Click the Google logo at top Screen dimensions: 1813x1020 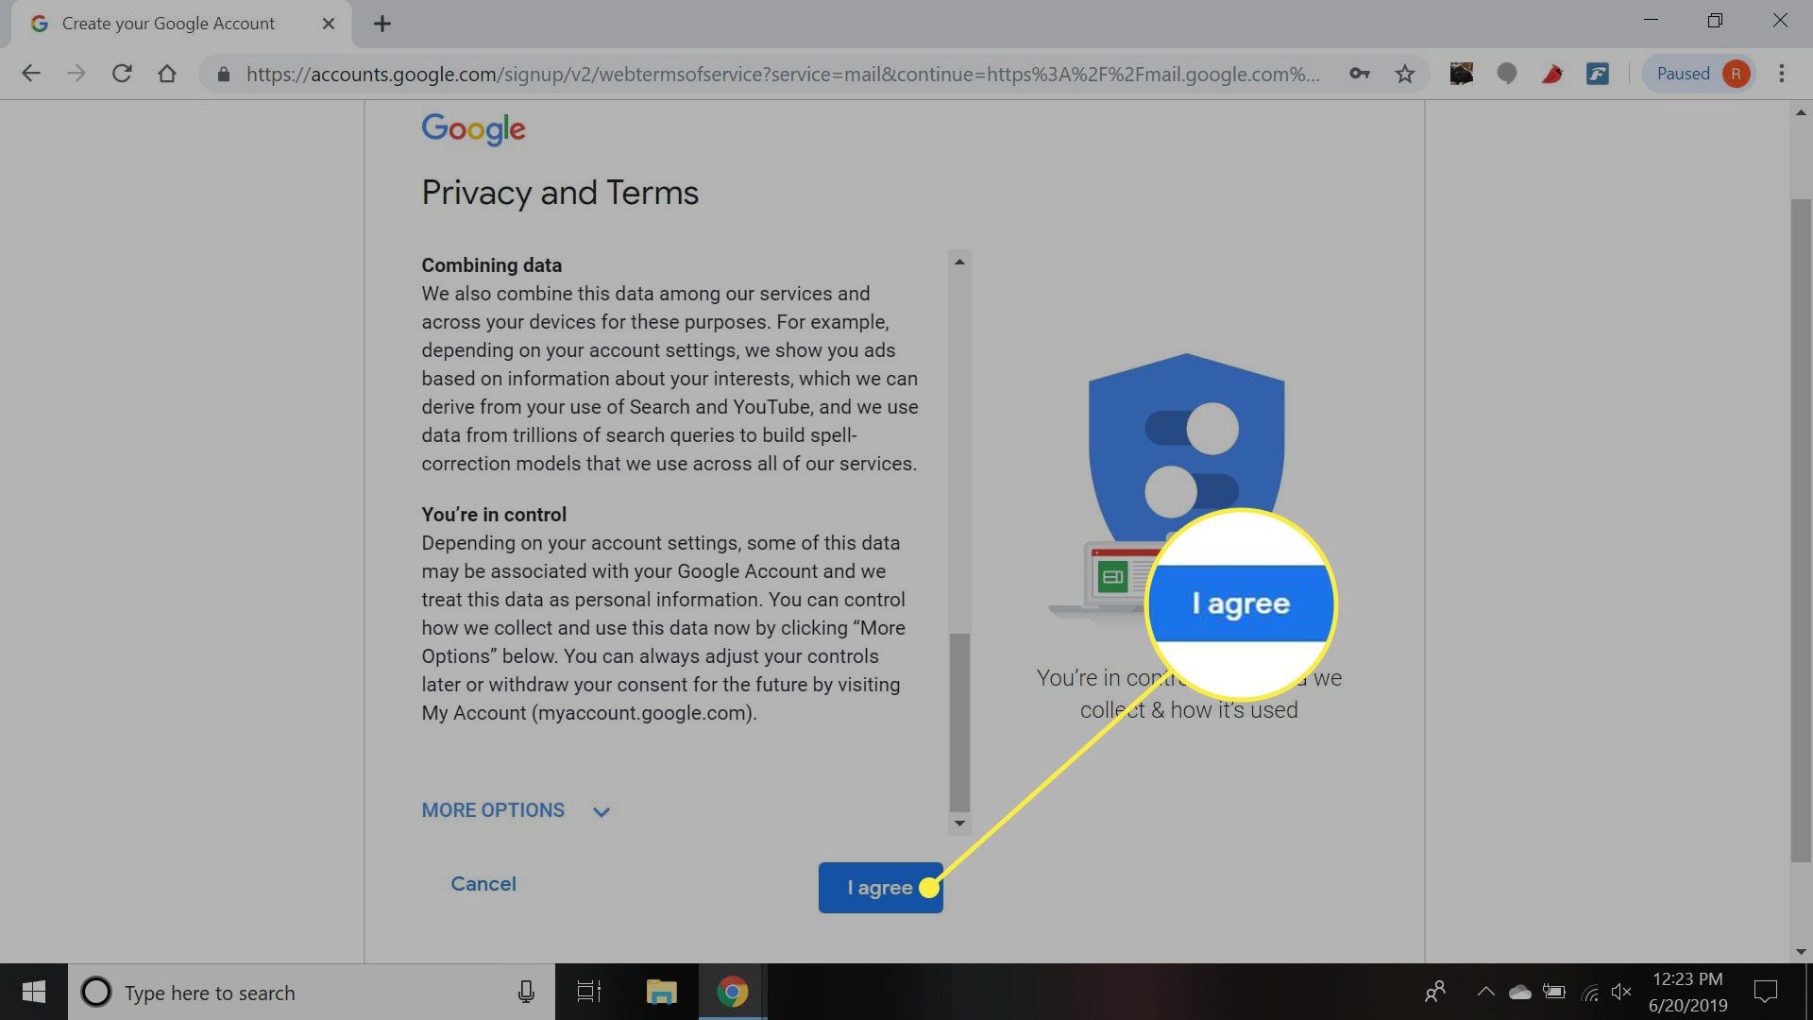[473, 129]
